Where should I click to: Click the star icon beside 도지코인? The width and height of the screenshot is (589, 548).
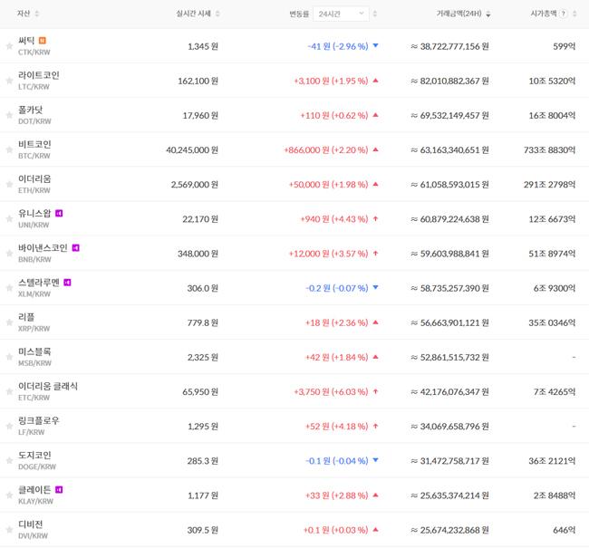[x=9, y=461]
